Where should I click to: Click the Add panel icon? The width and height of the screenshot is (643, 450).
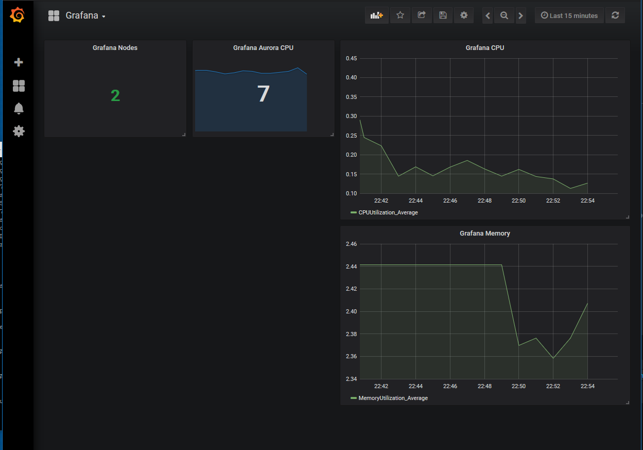point(377,15)
